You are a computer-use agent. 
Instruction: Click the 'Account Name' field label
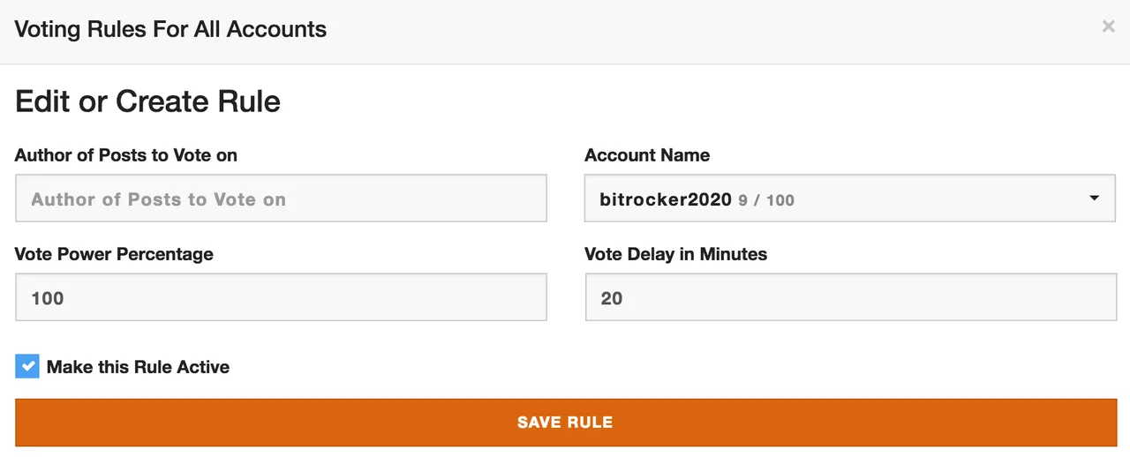(x=647, y=155)
